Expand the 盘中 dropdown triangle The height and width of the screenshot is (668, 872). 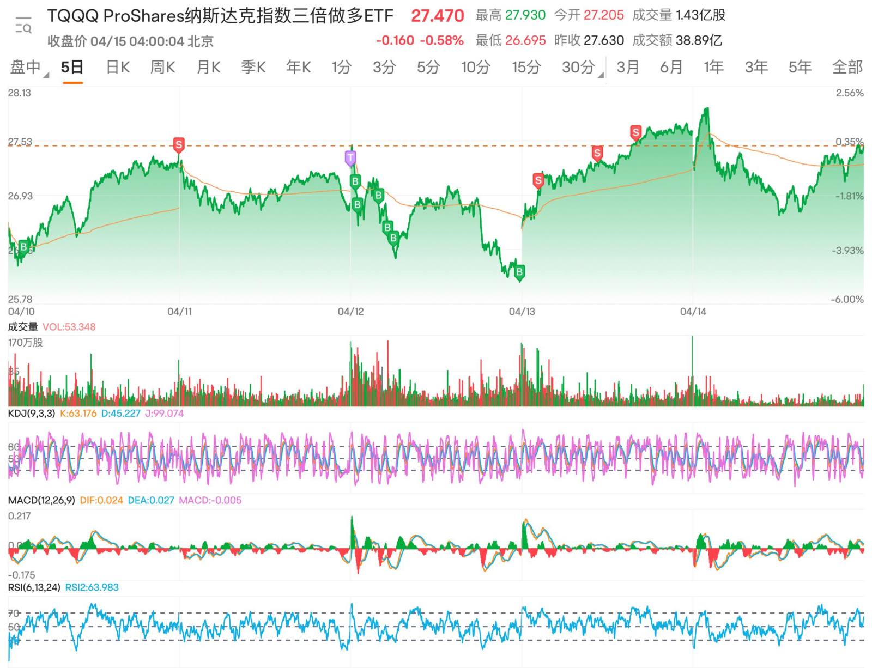point(46,75)
